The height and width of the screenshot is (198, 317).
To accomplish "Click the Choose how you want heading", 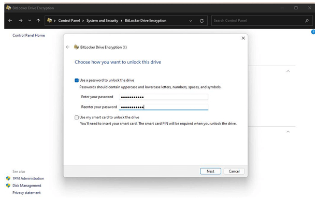I will pyautogui.click(x=118, y=62).
